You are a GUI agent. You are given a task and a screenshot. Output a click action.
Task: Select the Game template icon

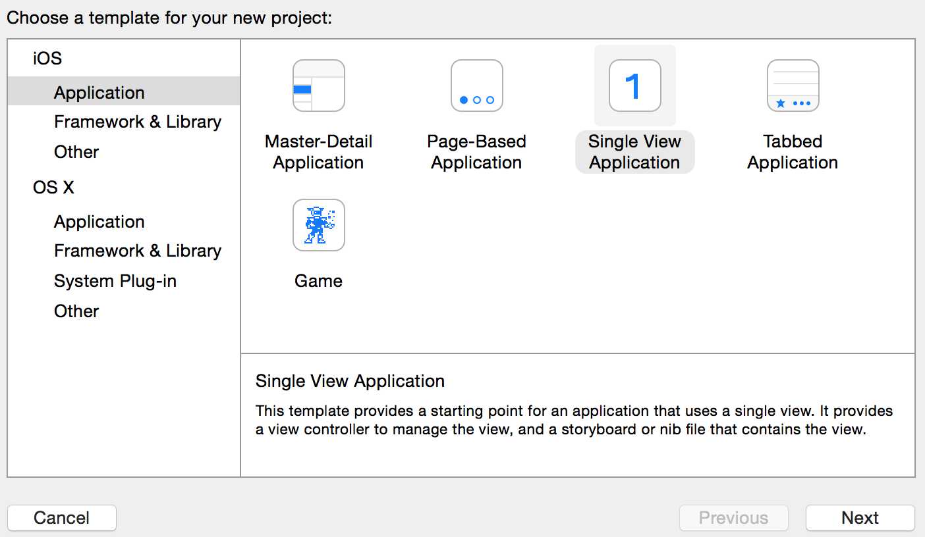tap(318, 225)
